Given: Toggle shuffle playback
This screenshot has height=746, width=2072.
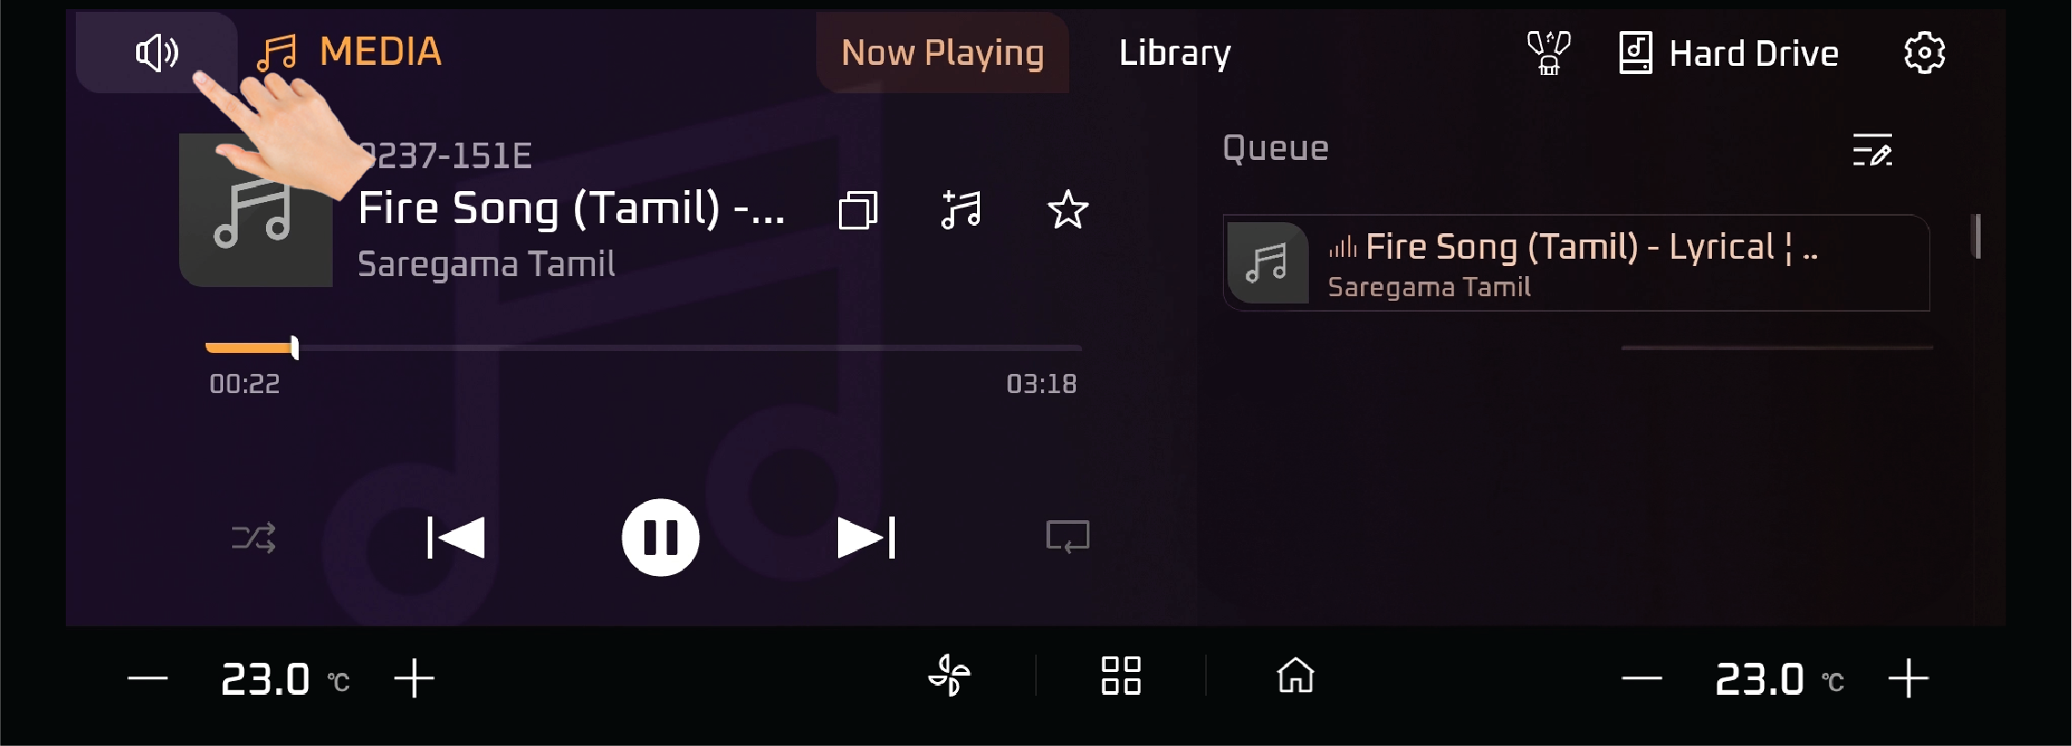Looking at the screenshot, I should pyautogui.click(x=253, y=538).
